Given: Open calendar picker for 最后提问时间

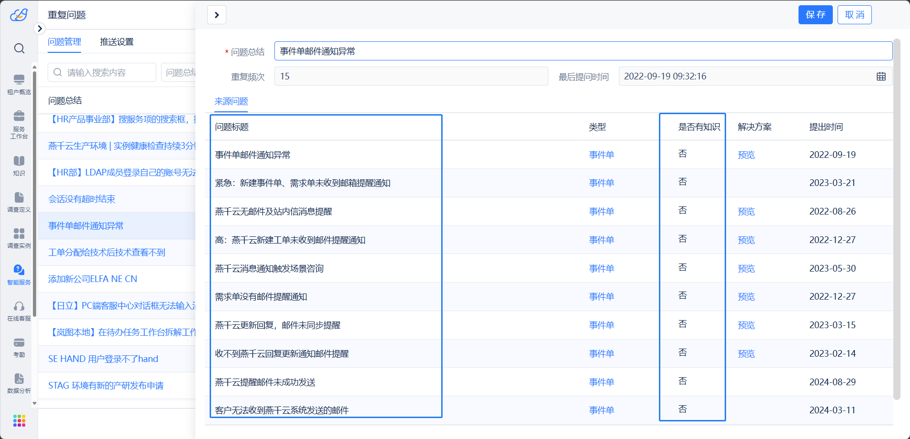Looking at the screenshot, I should point(881,77).
